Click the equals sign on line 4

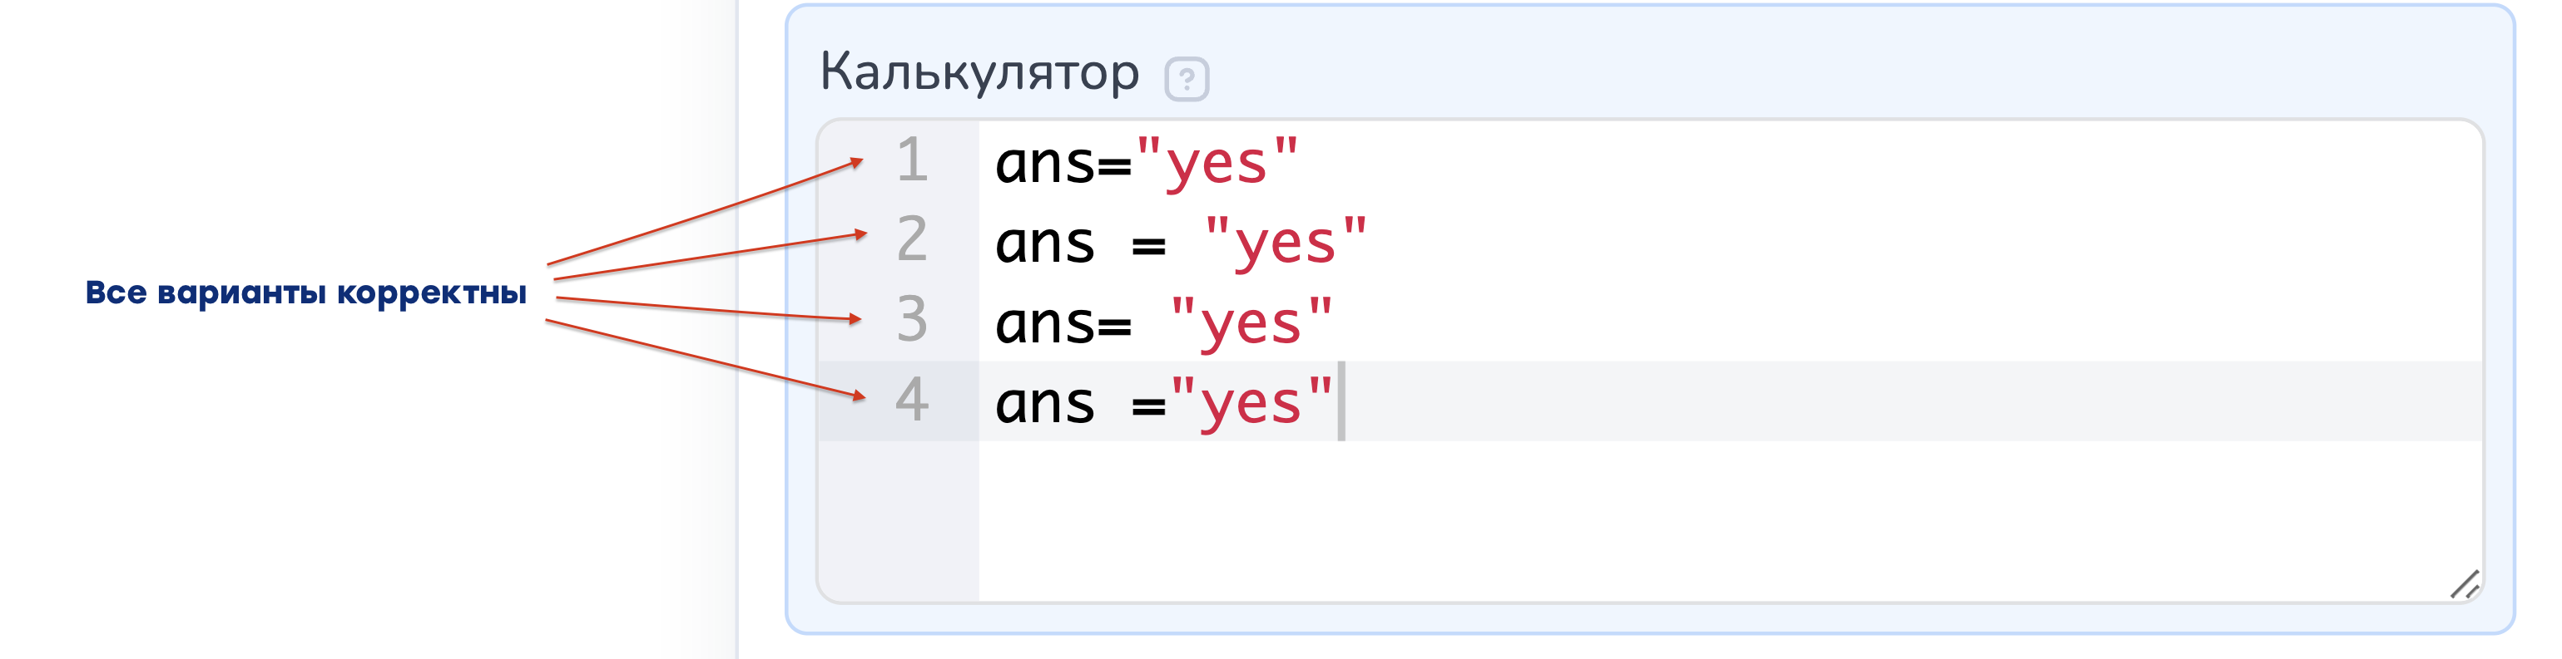click(x=1149, y=406)
